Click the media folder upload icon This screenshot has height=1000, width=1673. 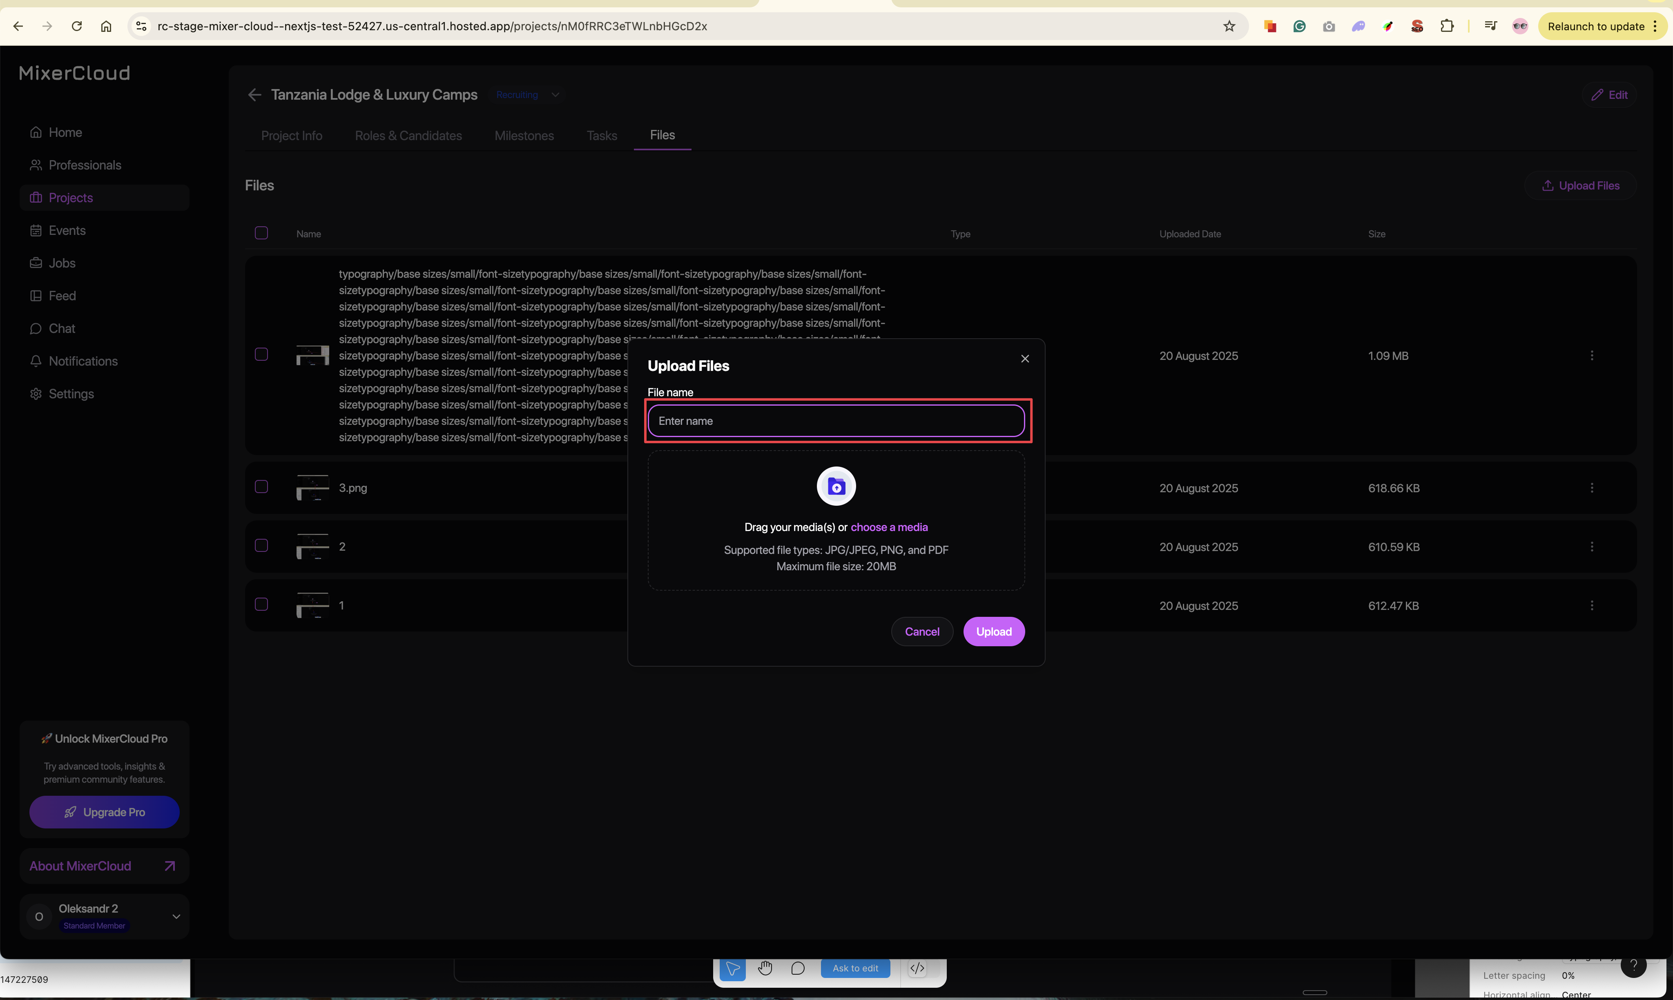(836, 486)
